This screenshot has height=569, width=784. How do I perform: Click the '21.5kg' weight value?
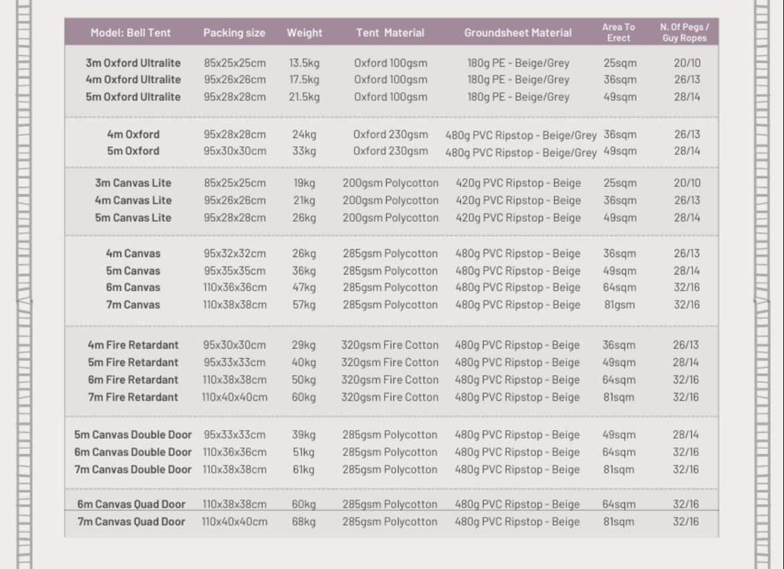[304, 98]
